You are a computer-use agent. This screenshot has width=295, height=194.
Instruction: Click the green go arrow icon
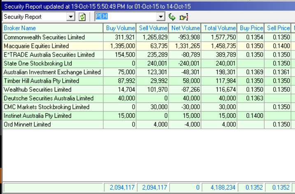172,17
